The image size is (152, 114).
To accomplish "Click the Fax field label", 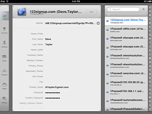I will click(41, 82).
